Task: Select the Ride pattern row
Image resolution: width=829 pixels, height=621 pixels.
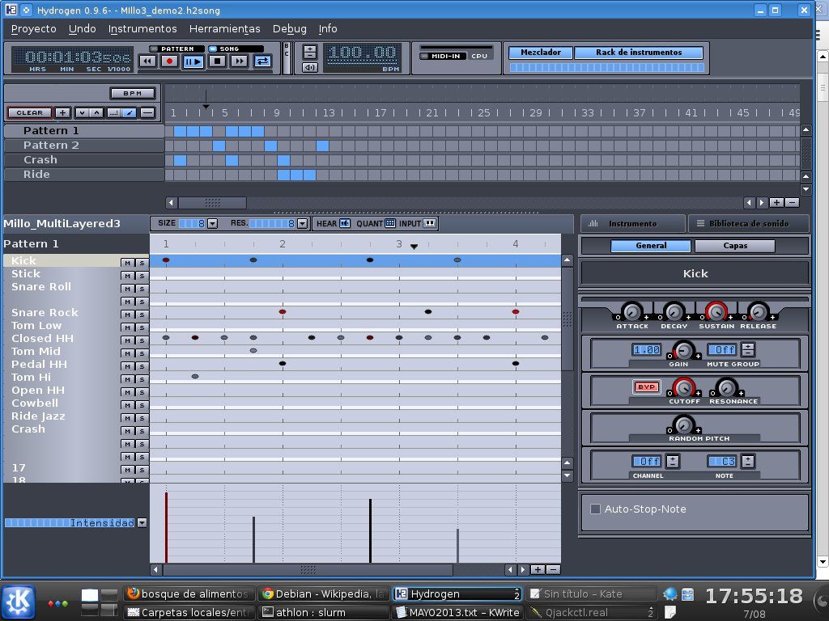Action: point(84,175)
